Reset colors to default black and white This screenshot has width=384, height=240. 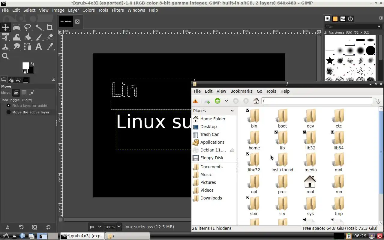24,72
